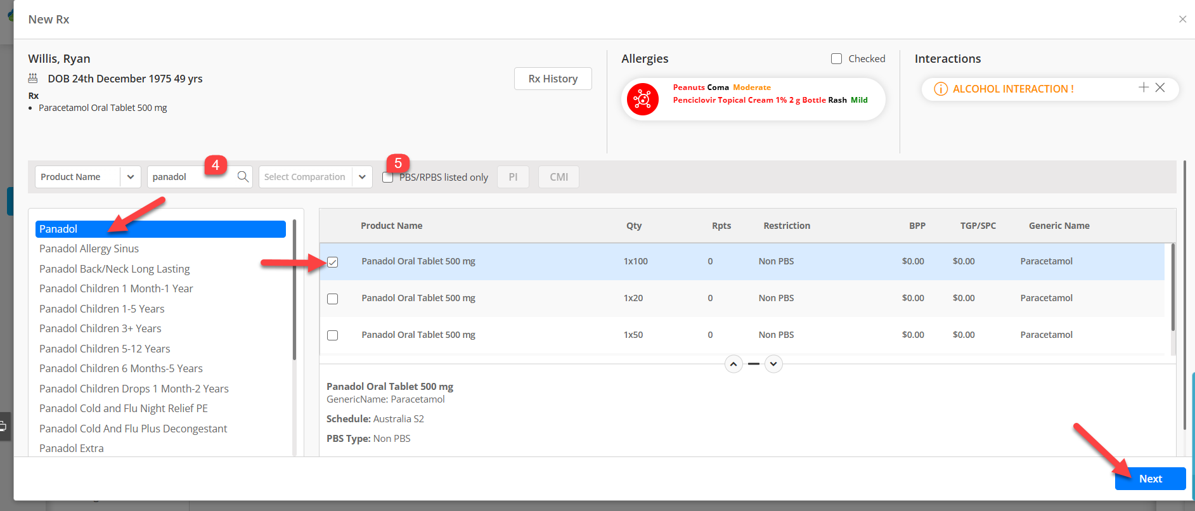
Task: Select Panadol Back/Neck Long Lasting
Action: tap(114, 269)
